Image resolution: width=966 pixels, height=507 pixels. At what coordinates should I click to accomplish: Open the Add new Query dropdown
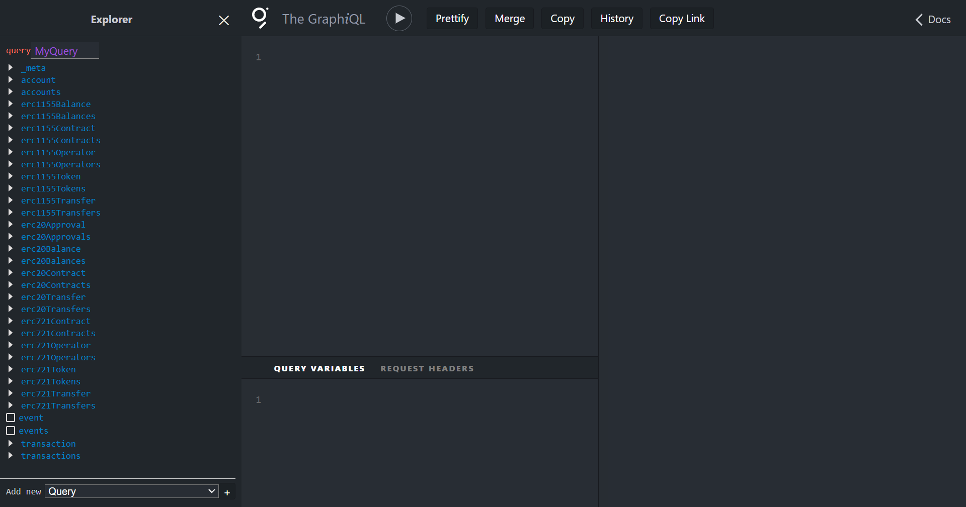click(132, 491)
